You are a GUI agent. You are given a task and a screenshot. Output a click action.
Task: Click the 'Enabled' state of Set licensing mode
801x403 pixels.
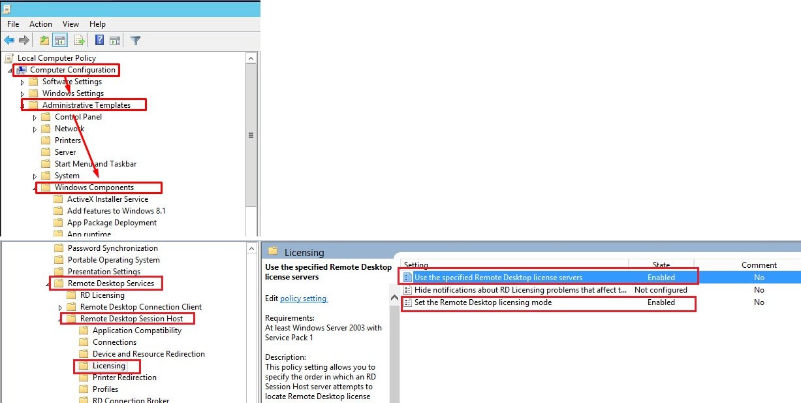(x=661, y=302)
